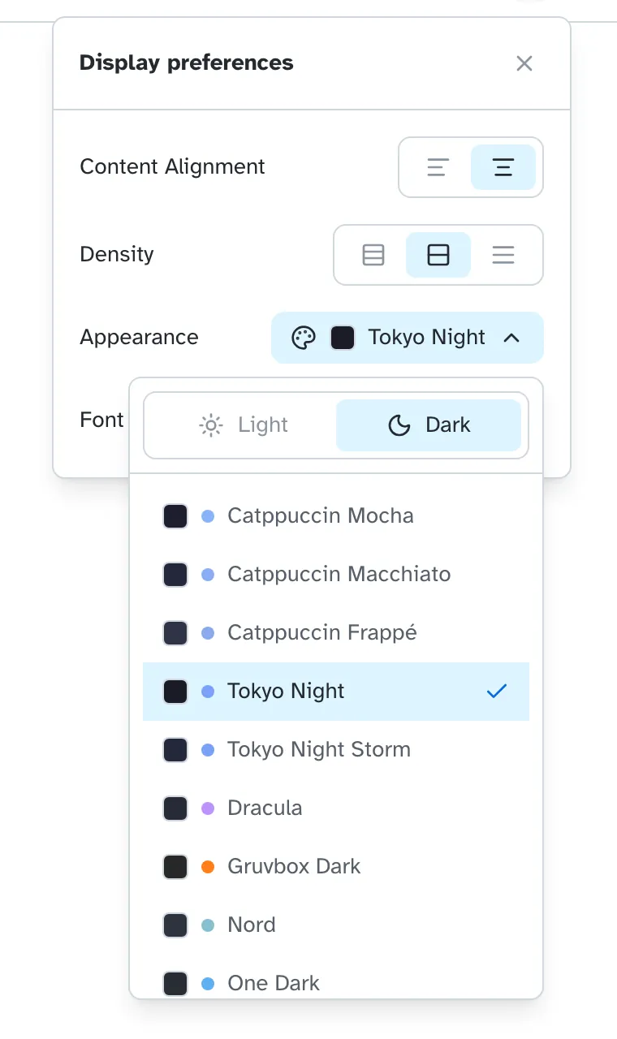The width and height of the screenshot is (617, 1039).
Task: Click the Nord theme color swatch
Action: click(x=175, y=925)
